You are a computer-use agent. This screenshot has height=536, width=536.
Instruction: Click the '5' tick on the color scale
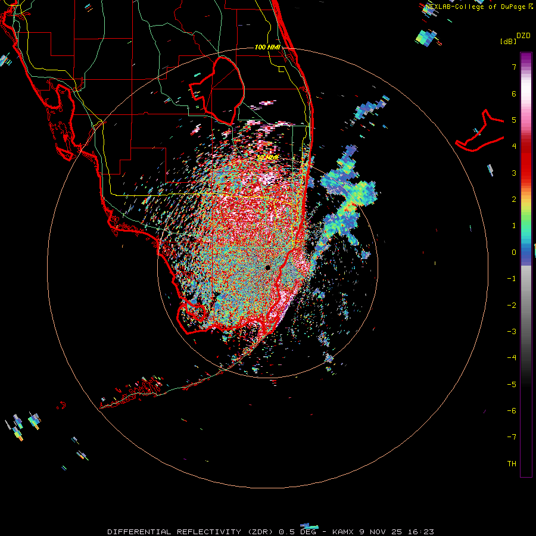(x=514, y=120)
